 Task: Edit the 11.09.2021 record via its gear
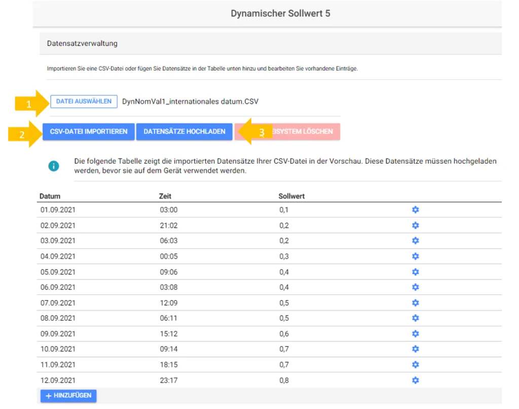click(x=416, y=364)
